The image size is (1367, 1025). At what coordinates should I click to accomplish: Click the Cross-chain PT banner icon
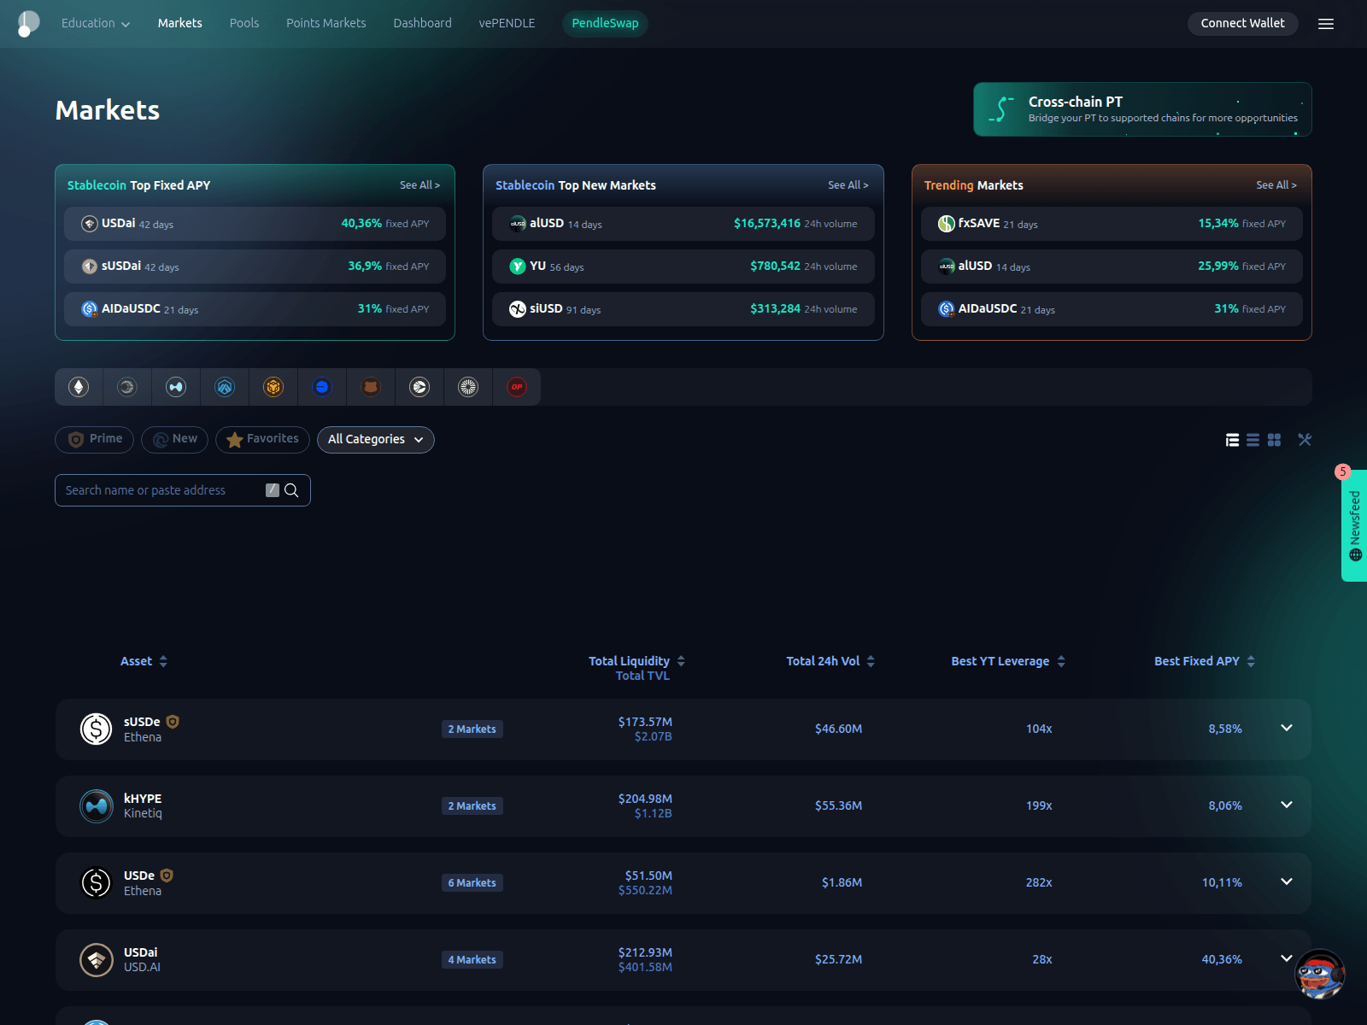click(x=1001, y=109)
